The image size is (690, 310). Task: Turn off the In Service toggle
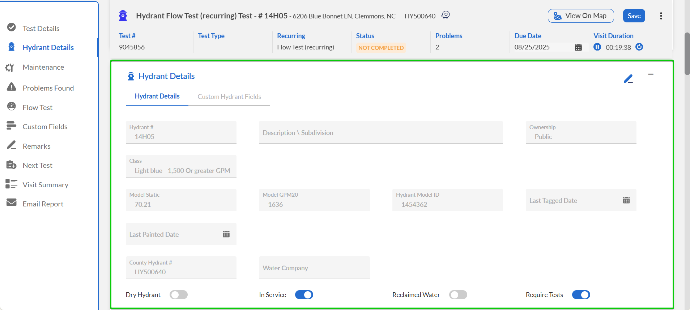click(304, 295)
